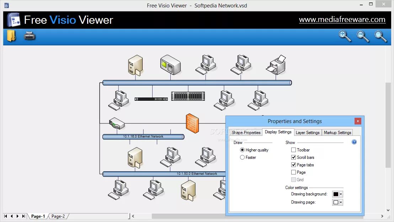Minimize the Free Visio Viewer window
Image resolution: width=394 pixels, height=222 pixels.
click(x=361, y=5)
